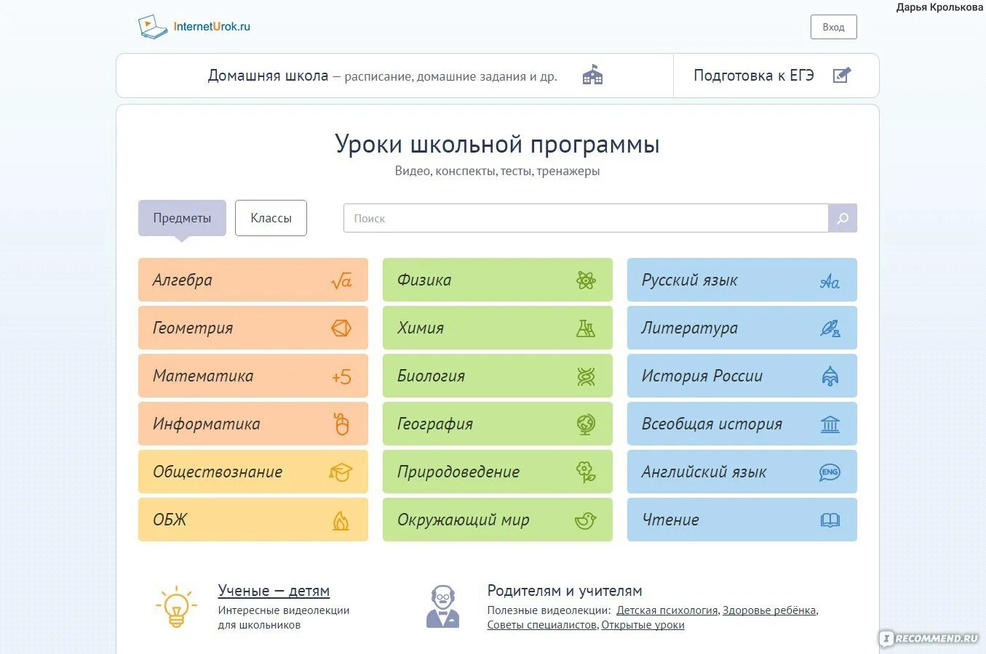Image resolution: width=986 pixels, height=654 pixels.
Task: Click inside the Поиск search field
Action: 586,218
